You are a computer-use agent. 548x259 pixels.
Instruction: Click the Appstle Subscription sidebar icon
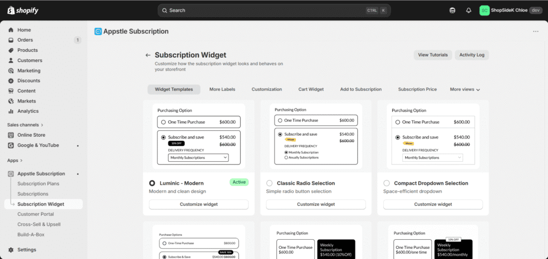click(11, 174)
